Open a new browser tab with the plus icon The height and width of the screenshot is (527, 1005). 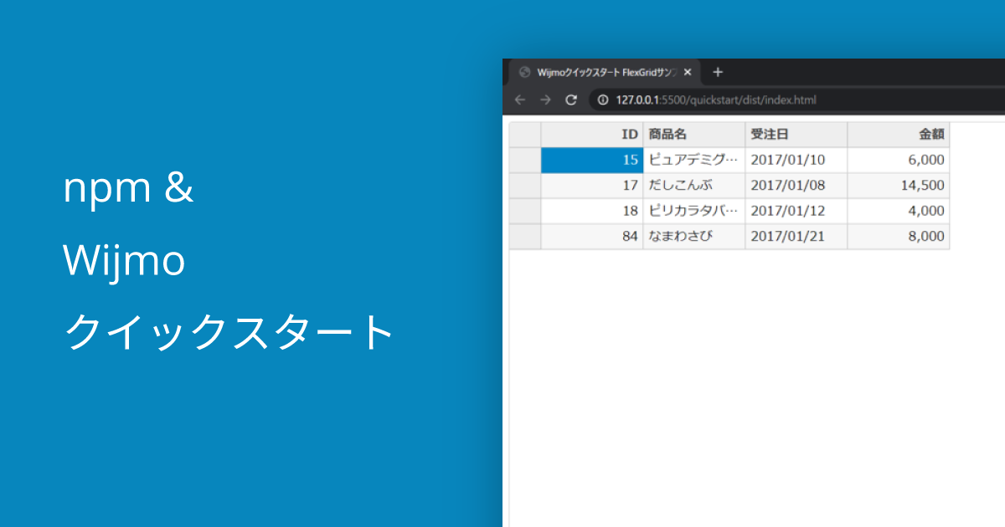coord(717,72)
